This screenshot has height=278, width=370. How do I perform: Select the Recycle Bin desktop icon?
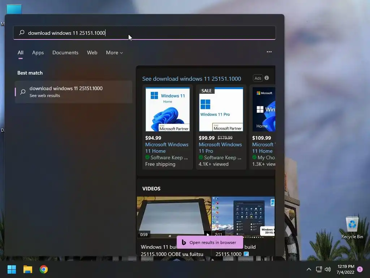352,228
